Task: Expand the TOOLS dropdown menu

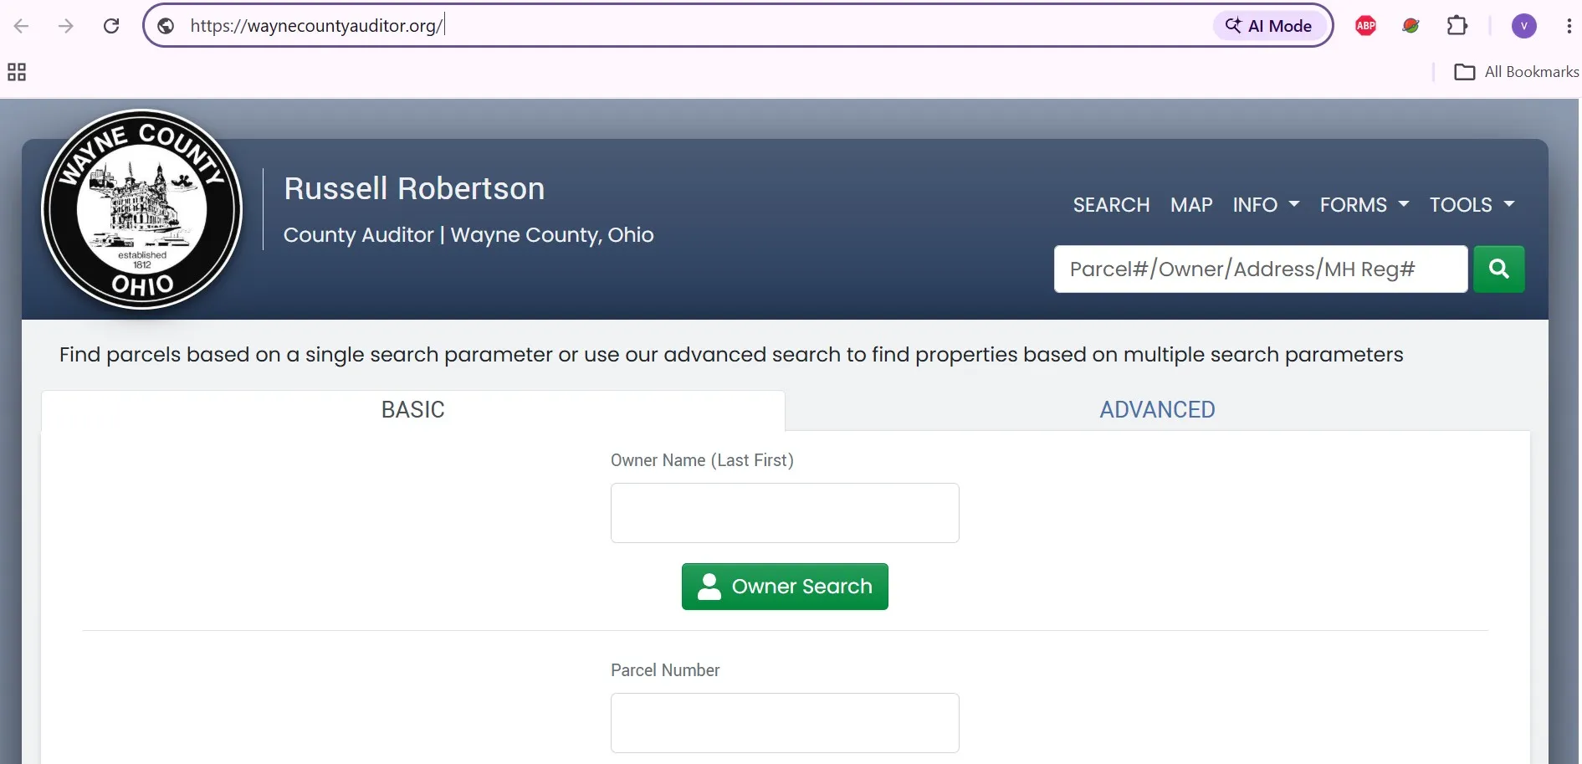Action: [x=1472, y=205]
